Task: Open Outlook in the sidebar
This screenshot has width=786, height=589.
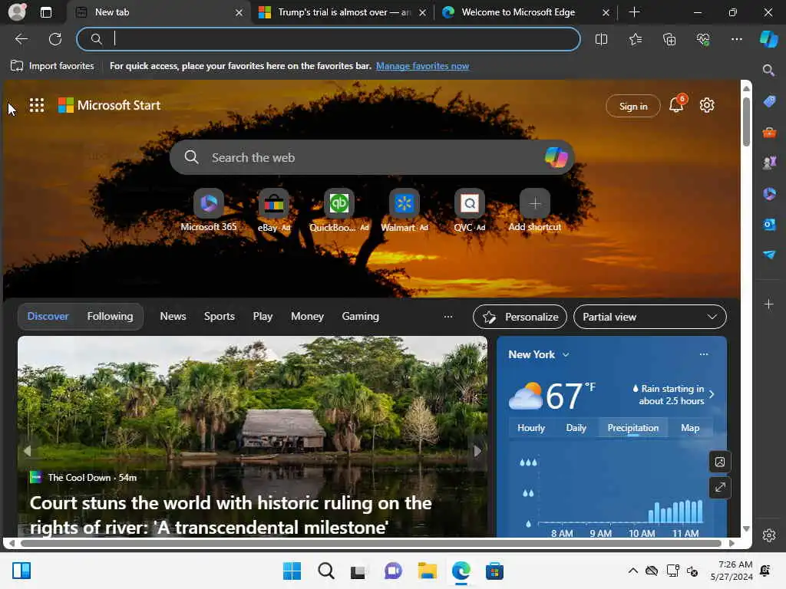Action: click(769, 225)
